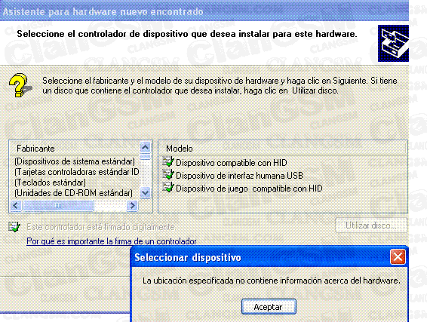This screenshot has width=427, height=322.
Task: Open link Por qué es importante la firma
Action: coord(112,241)
